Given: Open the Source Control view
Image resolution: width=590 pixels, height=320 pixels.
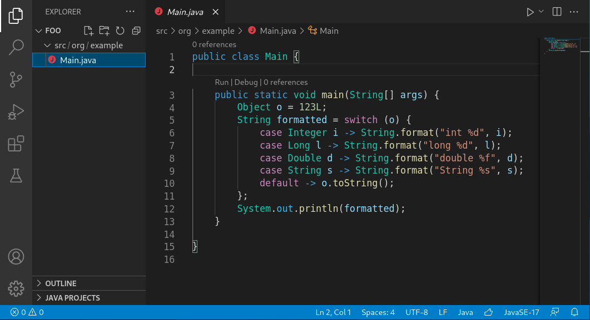Looking at the screenshot, I should [x=16, y=79].
